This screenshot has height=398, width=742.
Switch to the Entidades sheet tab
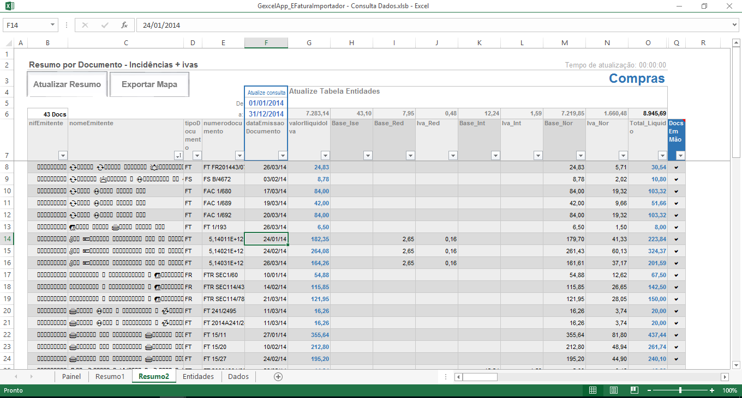[198, 377]
